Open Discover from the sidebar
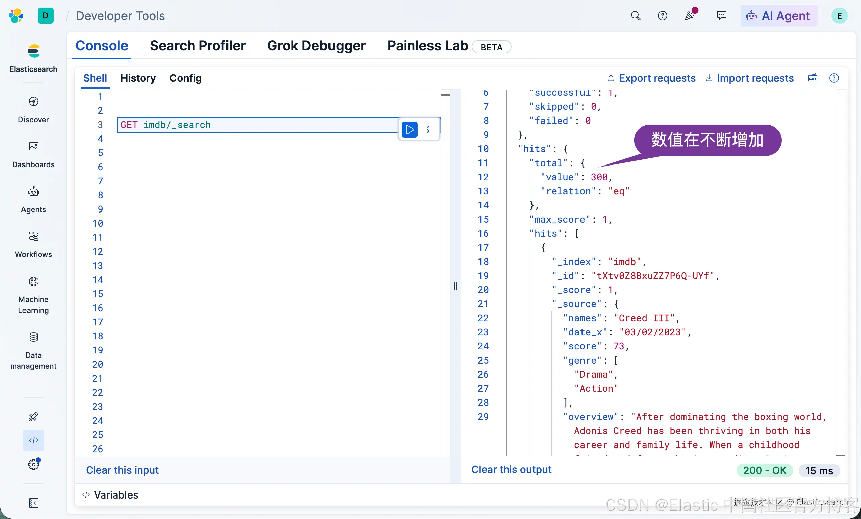This screenshot has height=519, width=861. [x=33, y=110]
